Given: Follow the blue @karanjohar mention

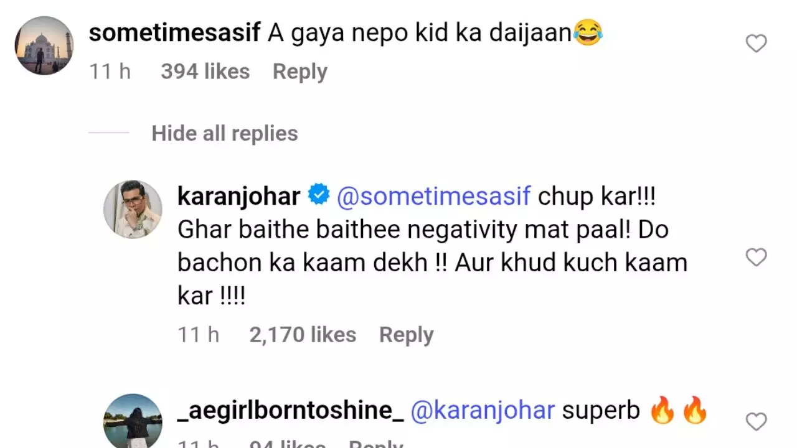Looking at the screenshot, I should pyautogui.click(x=483, y=411).
